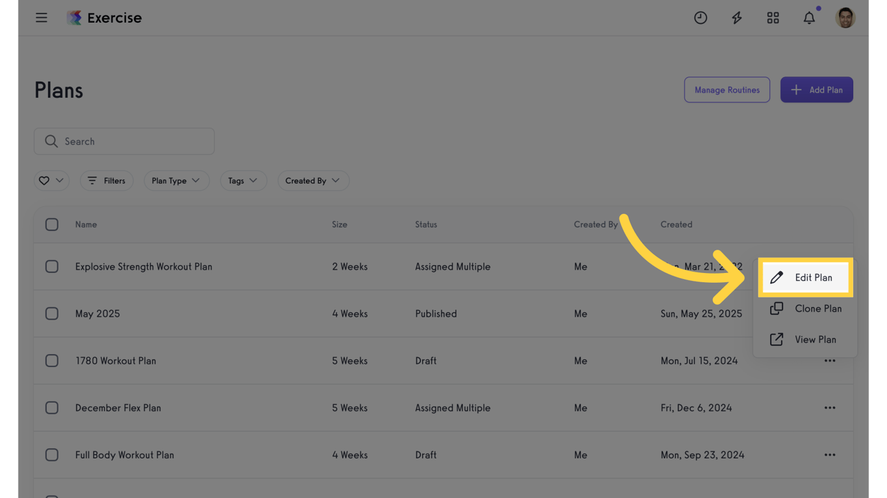
Task: Open the user profile avatar
Action: (845, 18)
